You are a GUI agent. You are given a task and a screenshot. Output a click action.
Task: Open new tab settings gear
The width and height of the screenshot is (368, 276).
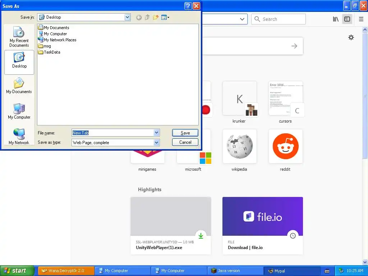coord(351,37)
